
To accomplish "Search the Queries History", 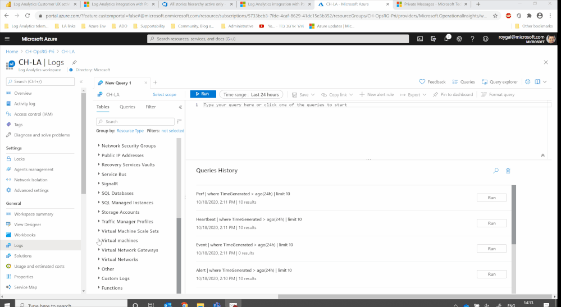I will [496, 171].
